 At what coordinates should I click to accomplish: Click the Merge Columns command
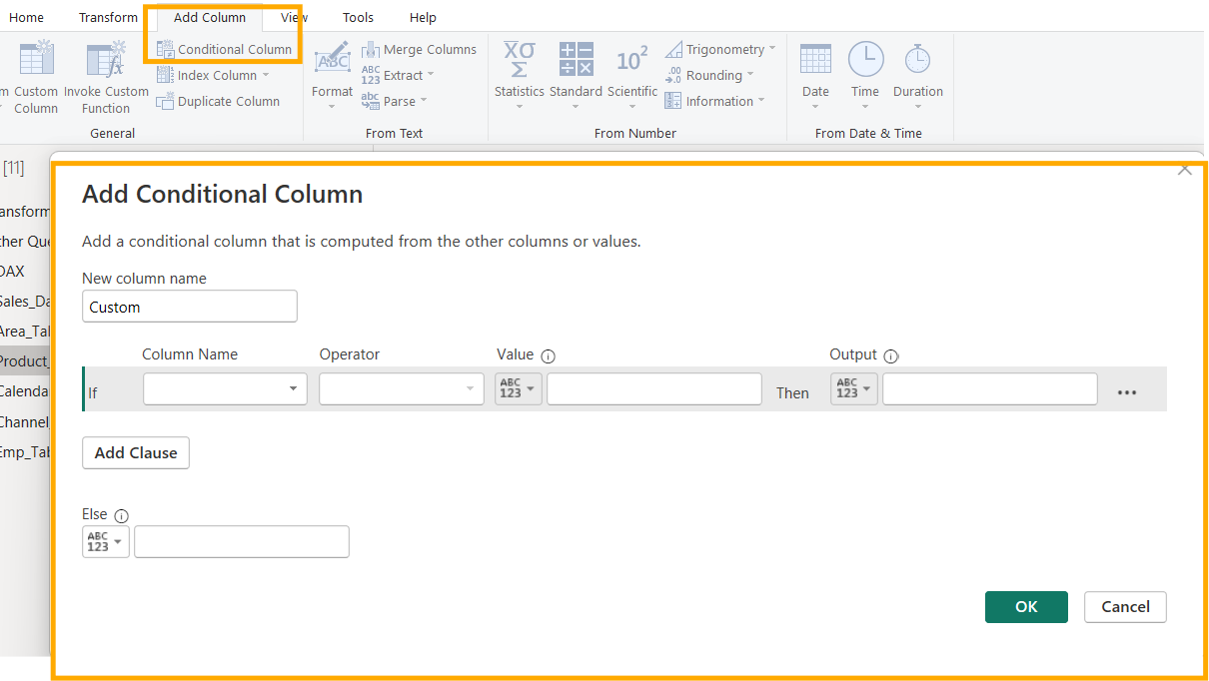click(419, 49)
